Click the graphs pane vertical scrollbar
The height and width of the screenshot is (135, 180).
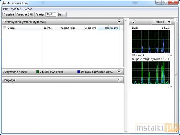point(176,75)
